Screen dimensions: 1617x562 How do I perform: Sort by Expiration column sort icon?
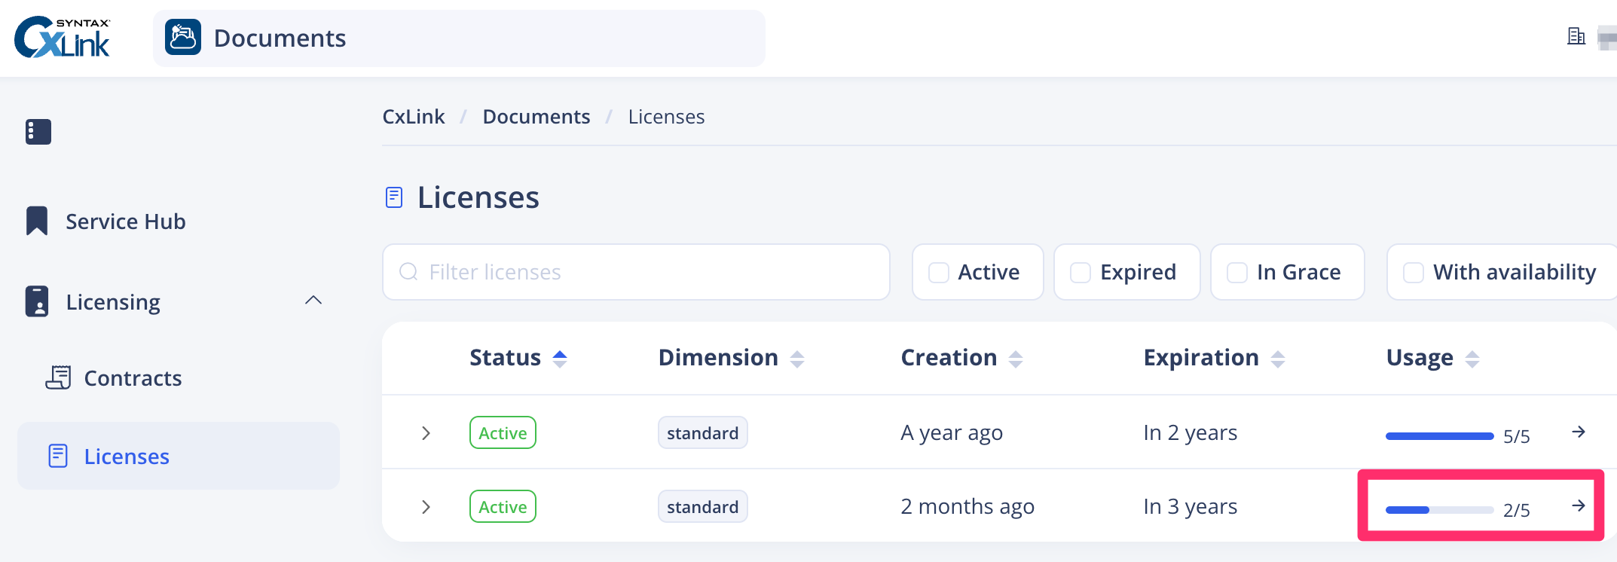tap(1278, 359)
